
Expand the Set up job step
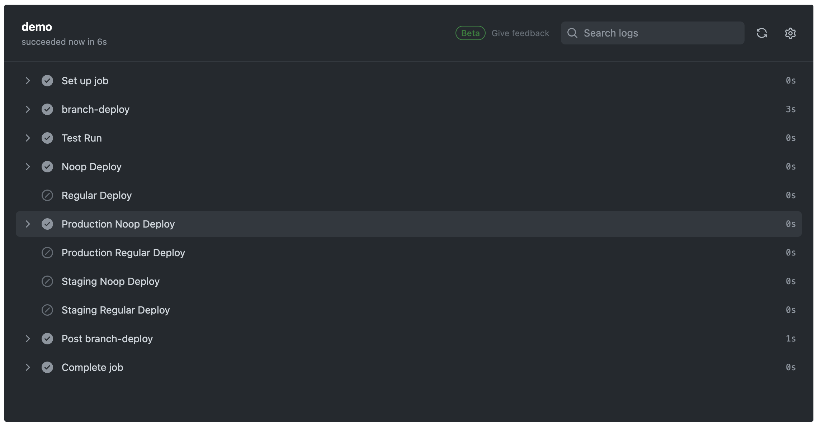tap(28, 81)
